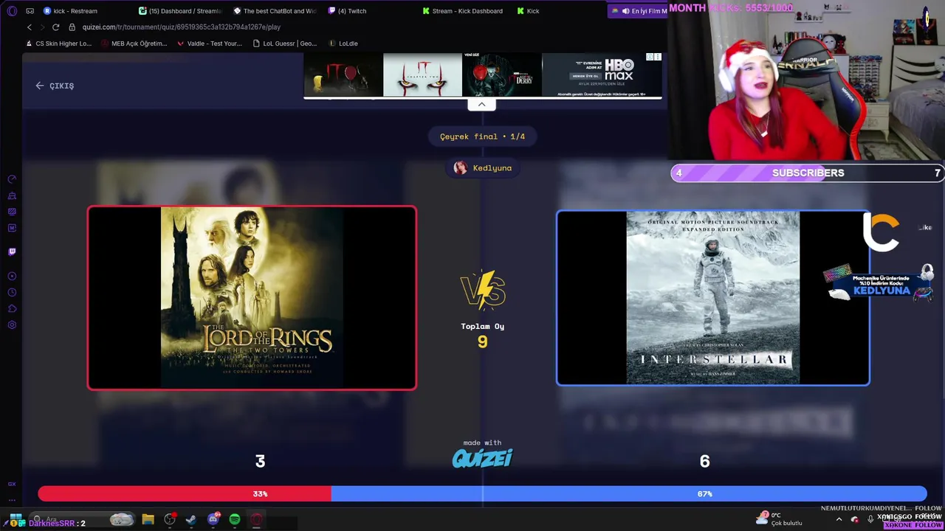Open LoLdle bookmark
Viewport: 945px width, 531px height.
[x=343, y=44]
